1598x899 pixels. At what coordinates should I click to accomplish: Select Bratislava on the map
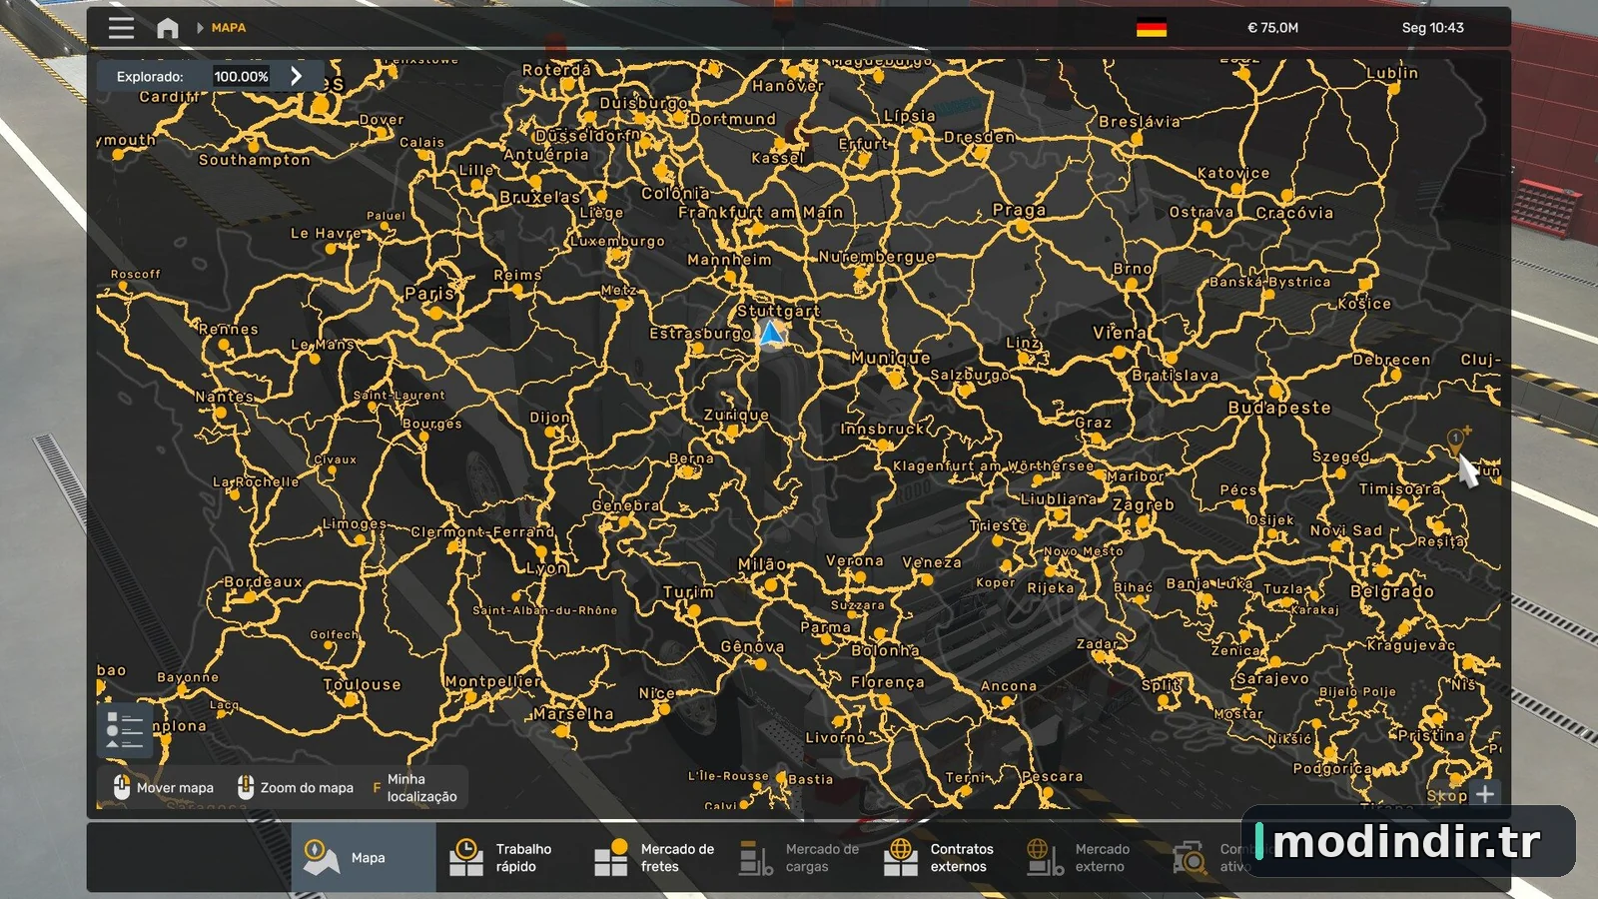1175,376
